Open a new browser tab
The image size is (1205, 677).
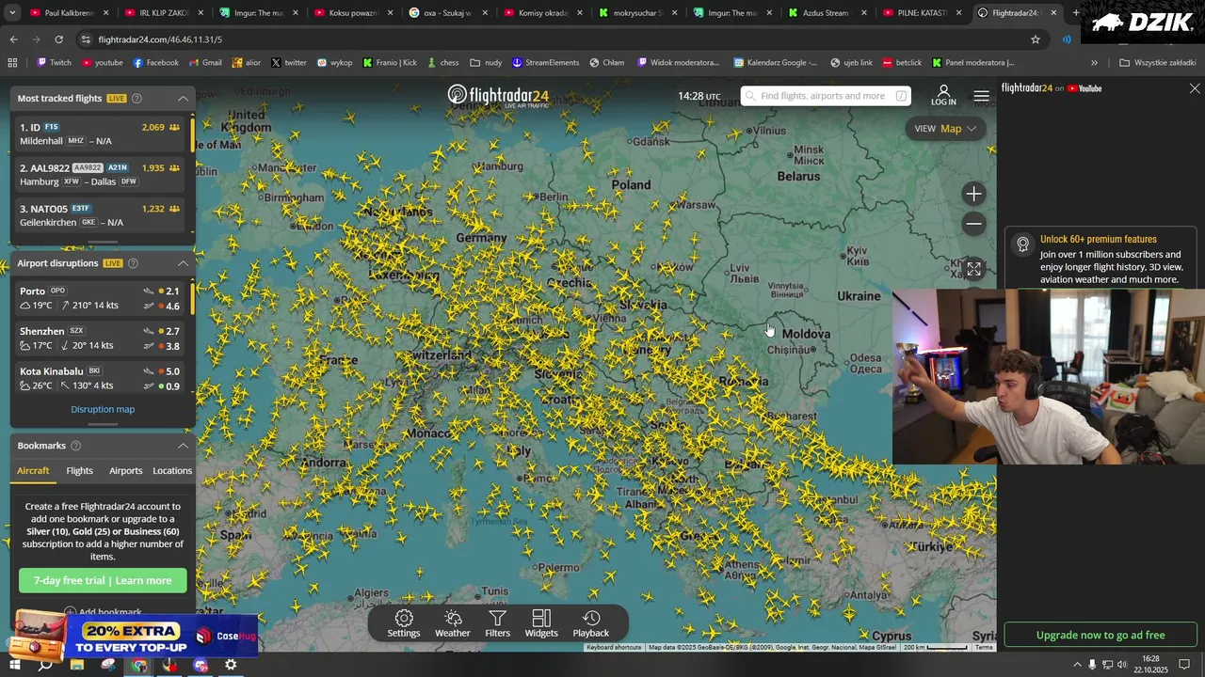coord(1076,13)
